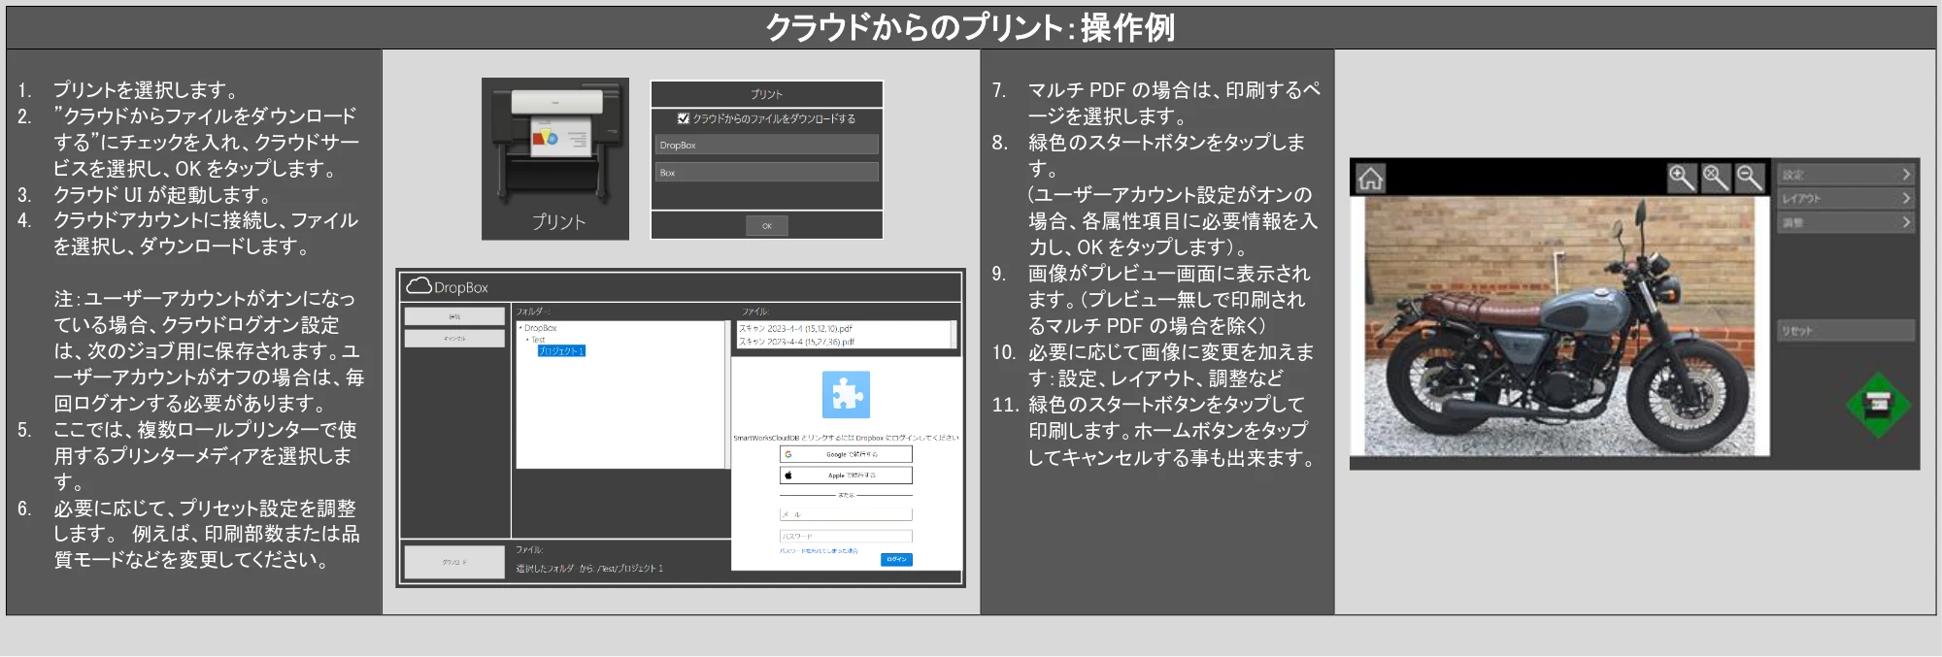Select the プロジェクト1 folder
1942x657 pixels.
[561, 351]
